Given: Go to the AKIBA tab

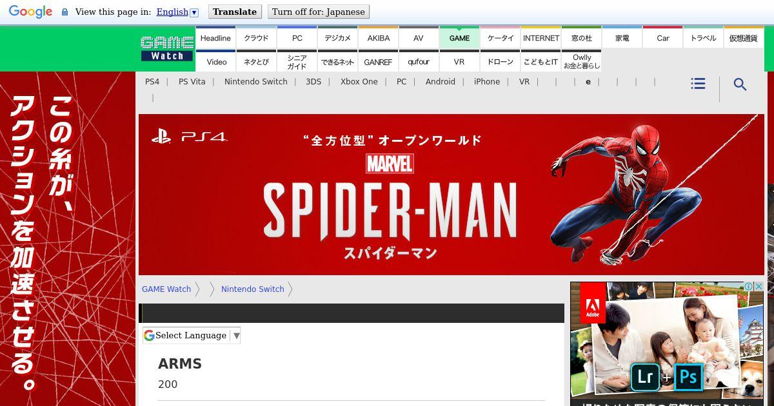Looking at the screenshot, I should (378, 38).
